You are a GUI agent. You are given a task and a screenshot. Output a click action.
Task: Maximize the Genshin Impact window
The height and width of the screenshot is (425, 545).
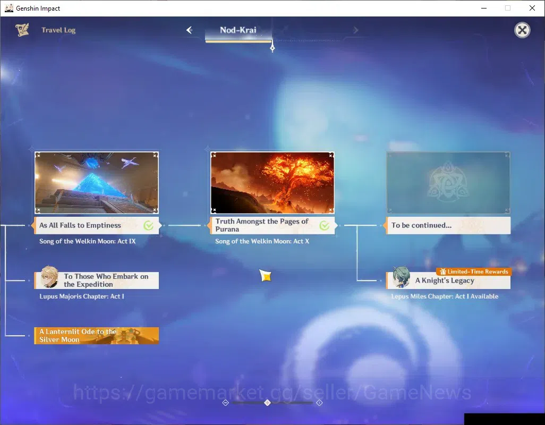click(508, 8)
